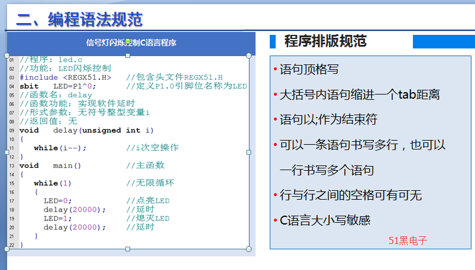Image resolution: width=475 pixels, height=270 pixels.
Task: Click the code LED=1;
Action: pyautogui.click(x=57, y=219)
